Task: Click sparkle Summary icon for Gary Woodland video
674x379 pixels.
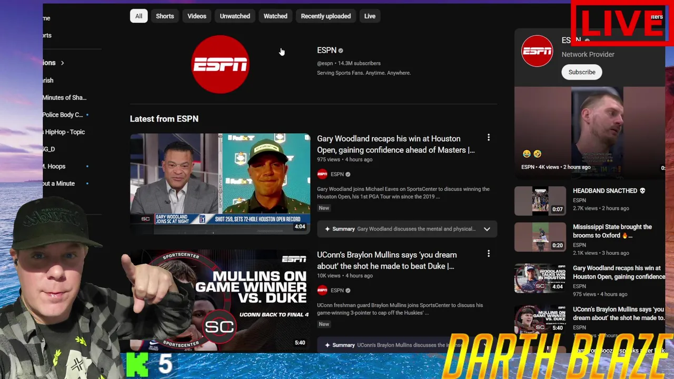Action: [328, 229]
